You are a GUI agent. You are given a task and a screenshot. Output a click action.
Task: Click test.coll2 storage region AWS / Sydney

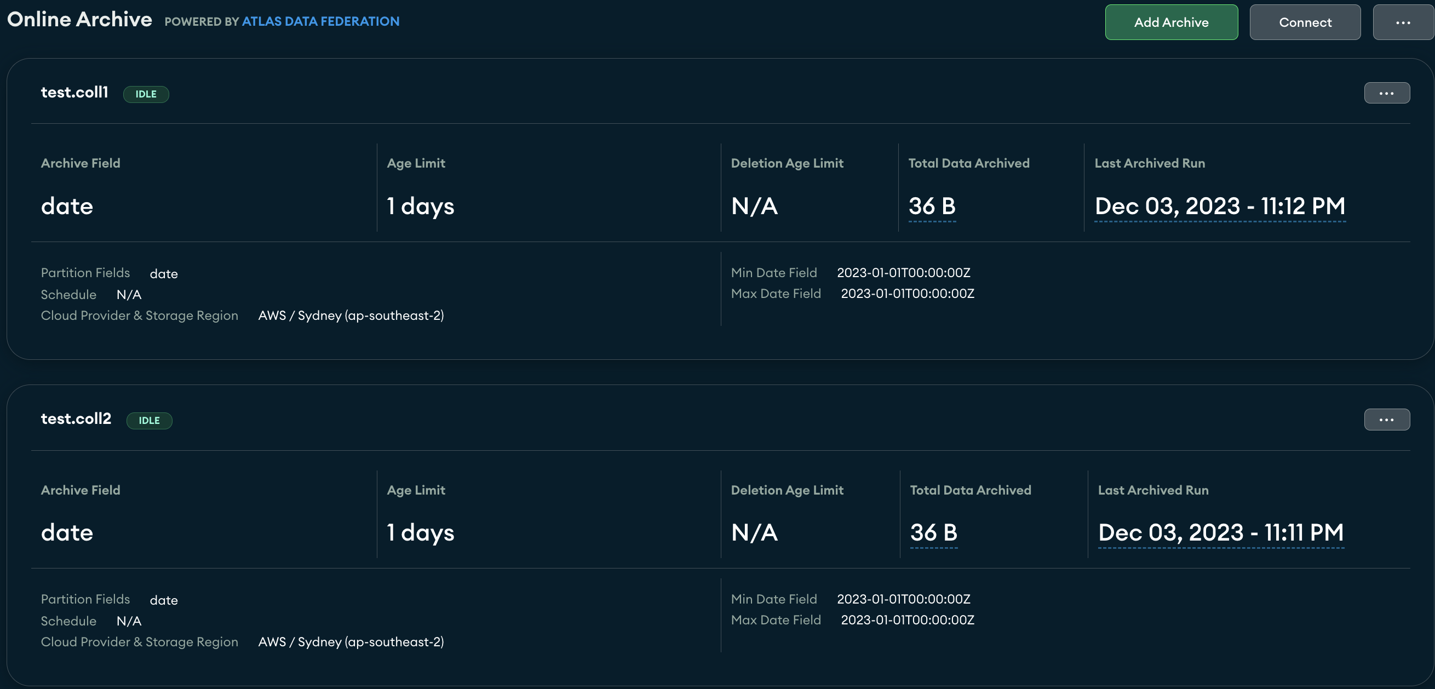pos(351,642)
